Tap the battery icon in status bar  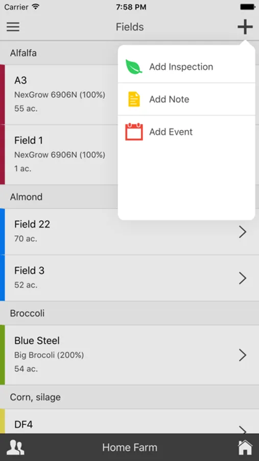[x=248, y=7]
